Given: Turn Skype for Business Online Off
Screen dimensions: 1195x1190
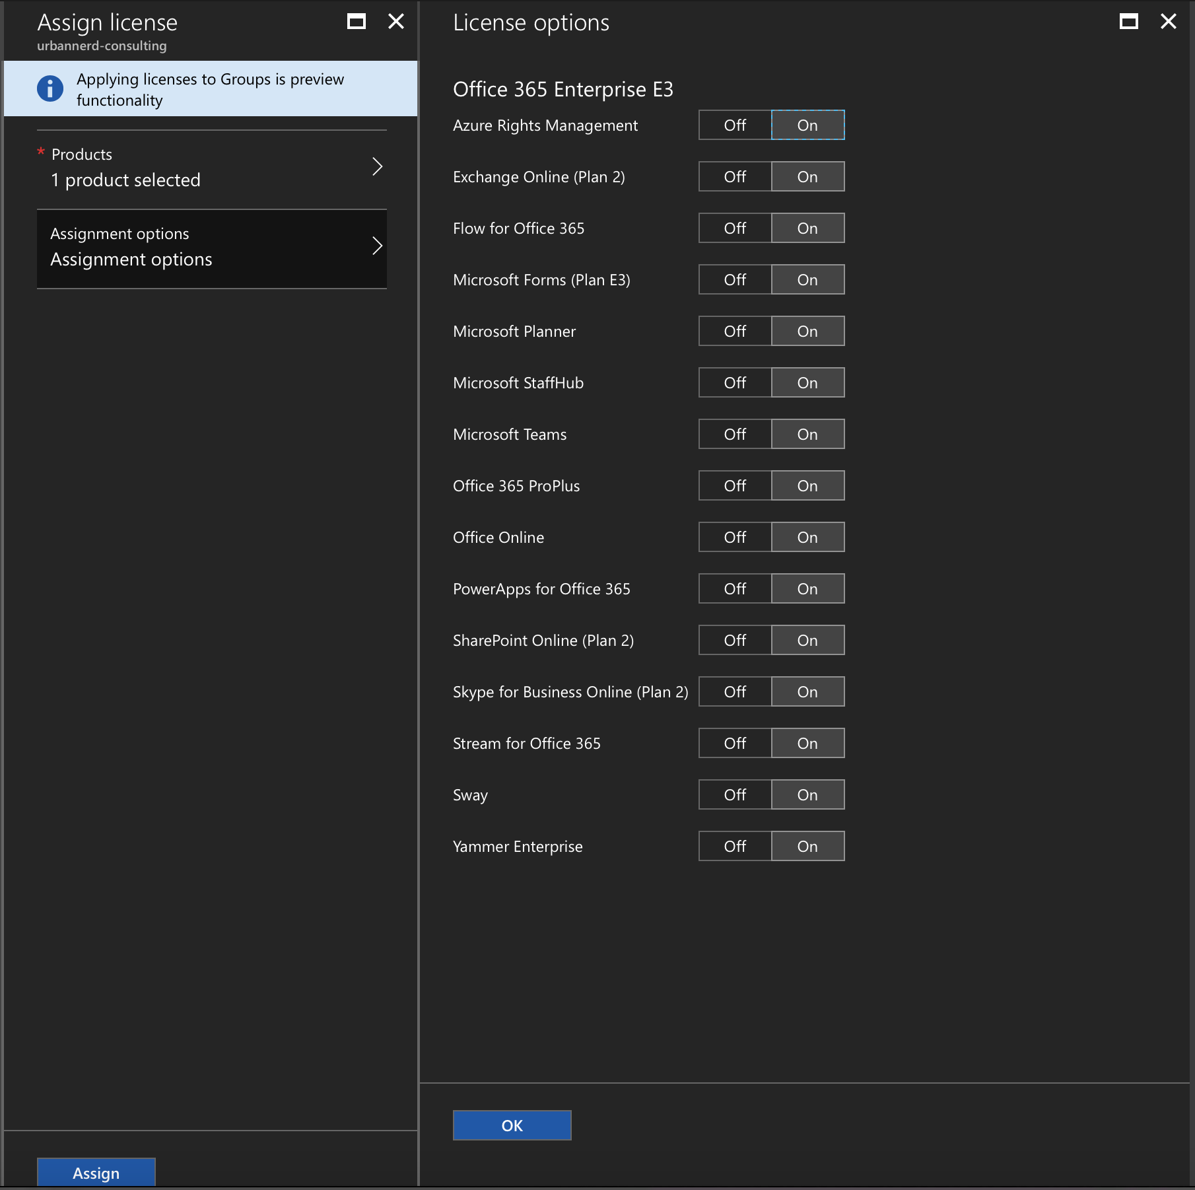Looking at the screenshot, I should (x=735, y=691).
